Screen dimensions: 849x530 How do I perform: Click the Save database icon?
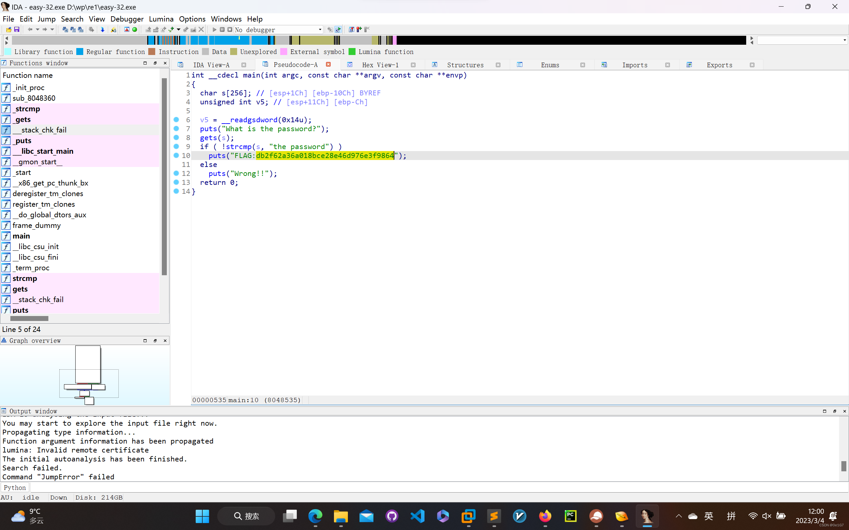(x=17, y=30)
